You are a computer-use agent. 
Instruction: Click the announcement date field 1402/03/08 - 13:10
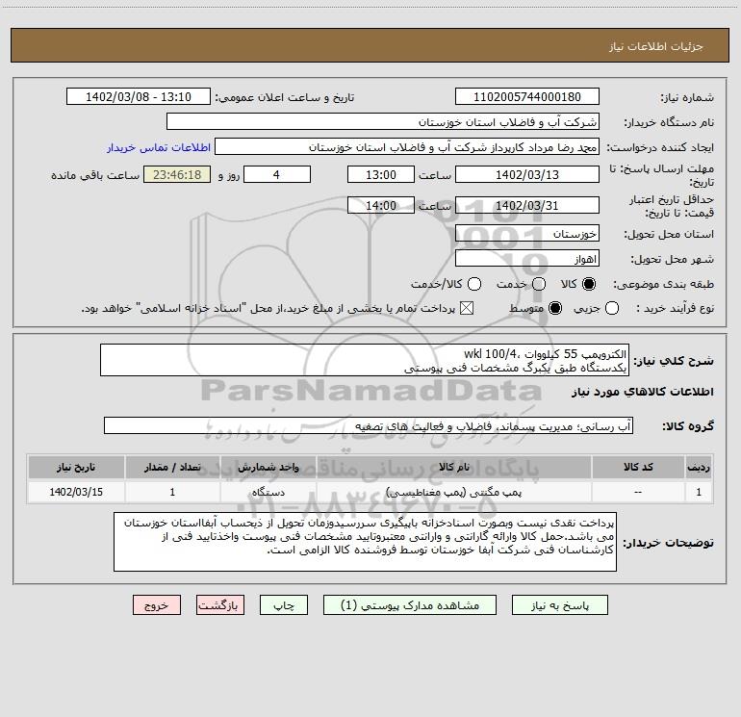pos(139,97)
